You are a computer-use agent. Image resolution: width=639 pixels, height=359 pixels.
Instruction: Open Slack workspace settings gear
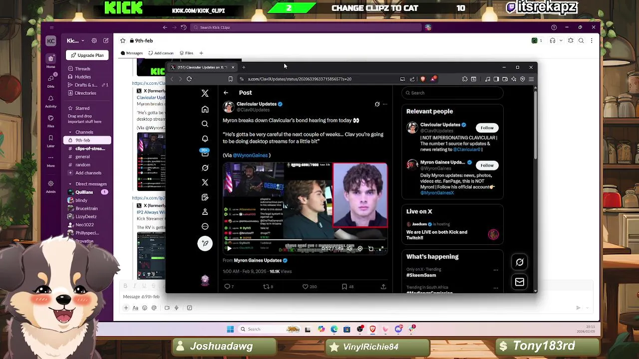click(x=94, y=40)
